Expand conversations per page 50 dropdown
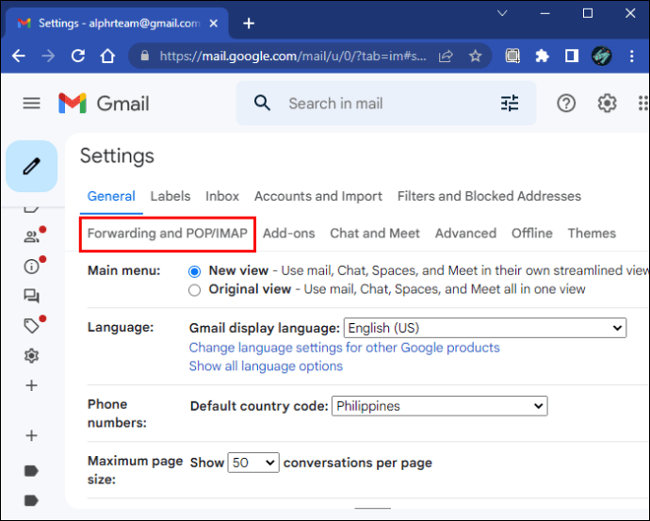 [253, 463]
